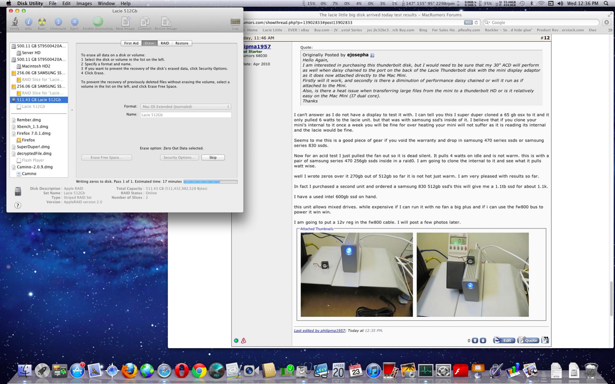Select SuperDuper!.dmg in the disk list

33,147
